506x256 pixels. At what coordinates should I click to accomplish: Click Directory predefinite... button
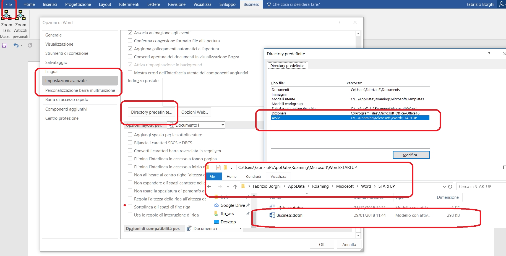151,112
